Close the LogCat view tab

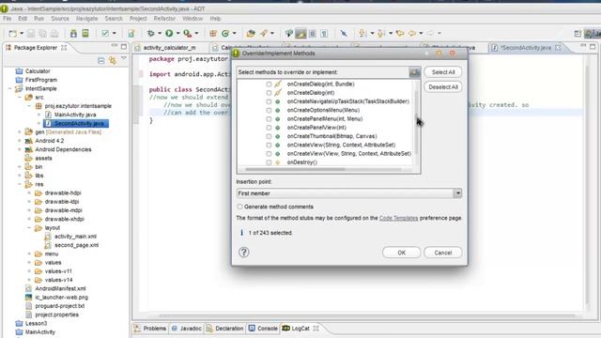point(316,329)
